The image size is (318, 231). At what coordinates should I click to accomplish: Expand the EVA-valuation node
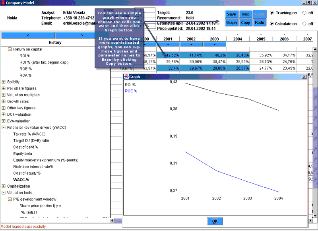click(4, 121)
